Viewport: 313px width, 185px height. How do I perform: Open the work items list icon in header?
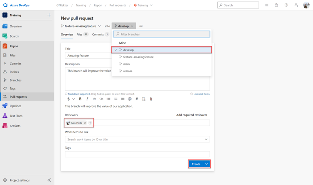pos(267,5)
